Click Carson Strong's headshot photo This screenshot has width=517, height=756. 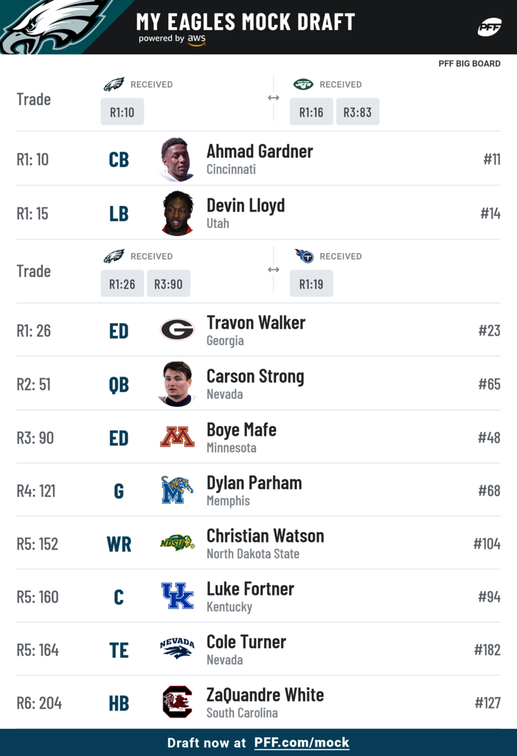(x=177, y=384)
